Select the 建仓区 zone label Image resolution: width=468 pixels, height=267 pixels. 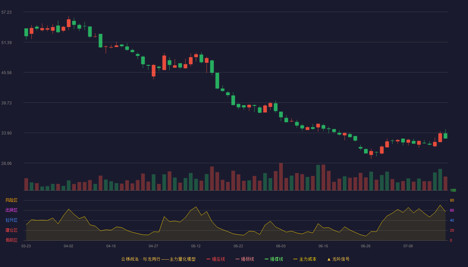(11, 230)
